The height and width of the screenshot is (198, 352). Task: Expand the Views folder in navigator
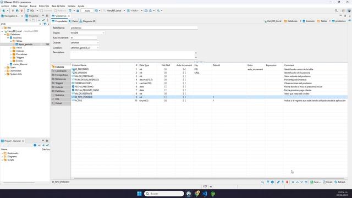pos(11,48)
